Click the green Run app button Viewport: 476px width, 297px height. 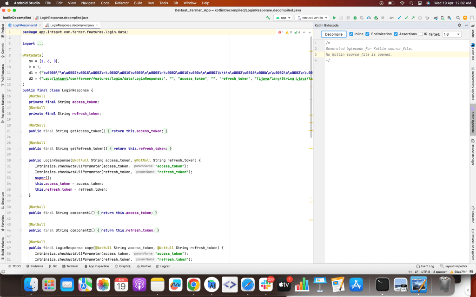coord(334,18)
